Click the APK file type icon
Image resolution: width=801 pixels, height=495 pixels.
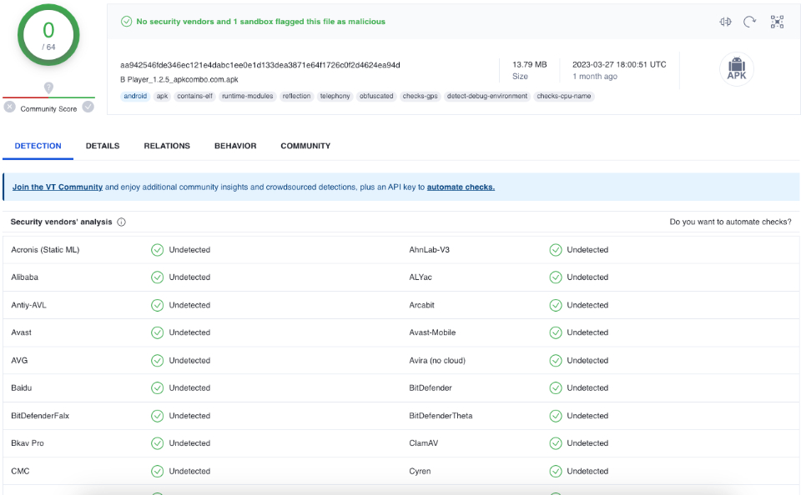coord(737,69)
